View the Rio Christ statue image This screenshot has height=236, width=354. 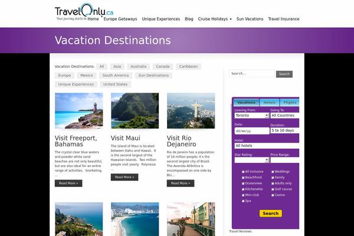coord(191,111)
